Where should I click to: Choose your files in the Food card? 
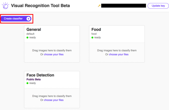pyautogui.click(x=119, y=54)
